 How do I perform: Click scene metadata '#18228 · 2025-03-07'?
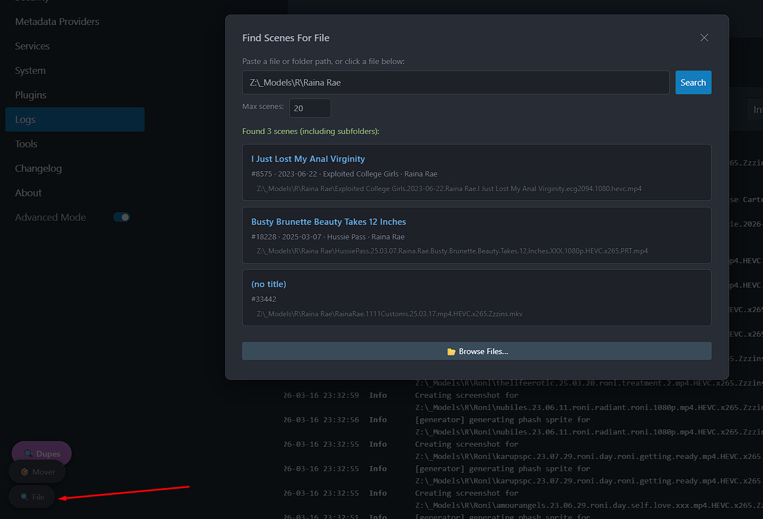286,237
